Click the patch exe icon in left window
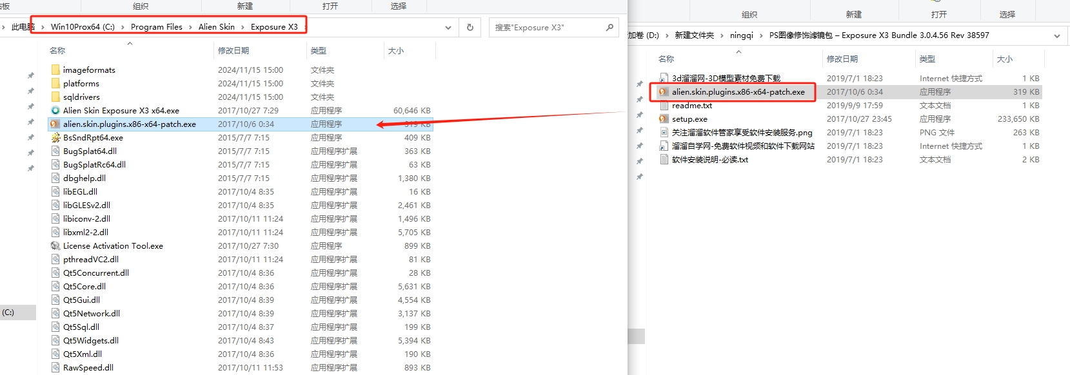The height and width of the screenshot is (375, 1070). [x=55, y=124]
